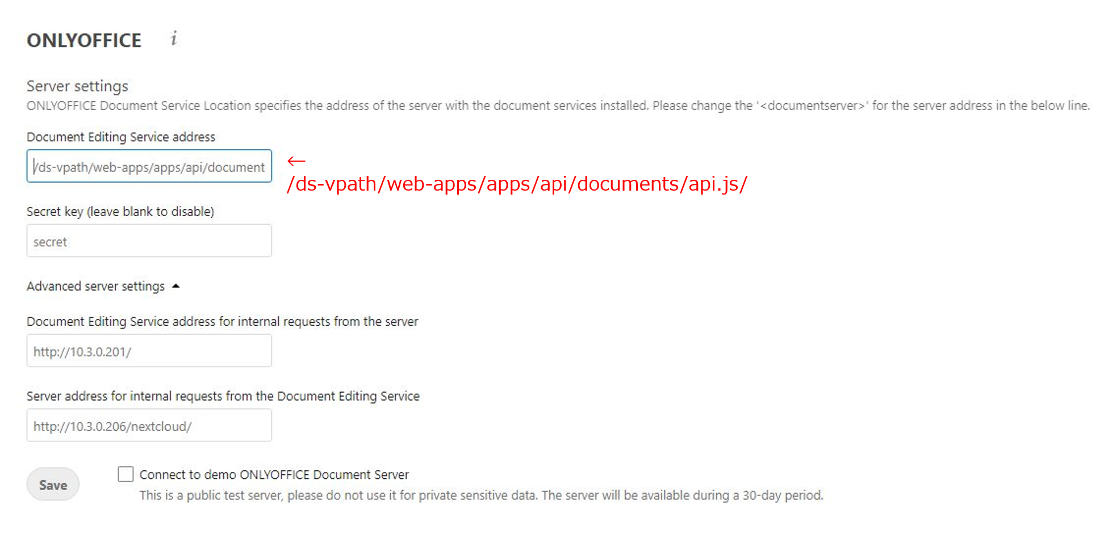This screenshot has height=535, width=1112.
Task: Click the red arrow annotation
Action: [x=296, y=162]
